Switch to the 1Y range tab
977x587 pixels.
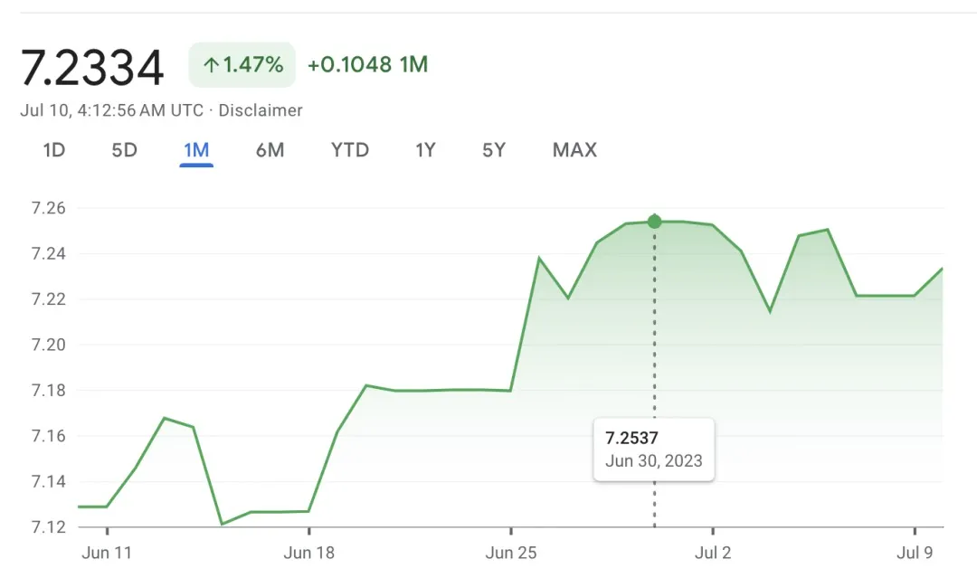pos(425,150)
